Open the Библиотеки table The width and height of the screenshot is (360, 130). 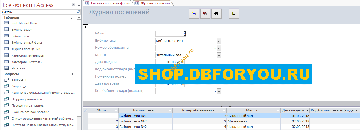20,36
